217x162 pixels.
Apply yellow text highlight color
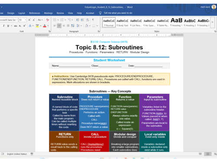pyautogui.click(x=37, y=26)
